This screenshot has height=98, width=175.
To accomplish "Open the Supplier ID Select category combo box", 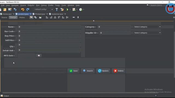I will pos(147,33).
